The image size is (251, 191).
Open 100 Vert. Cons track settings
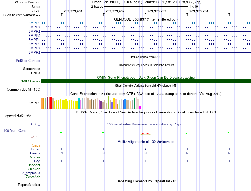15,130
